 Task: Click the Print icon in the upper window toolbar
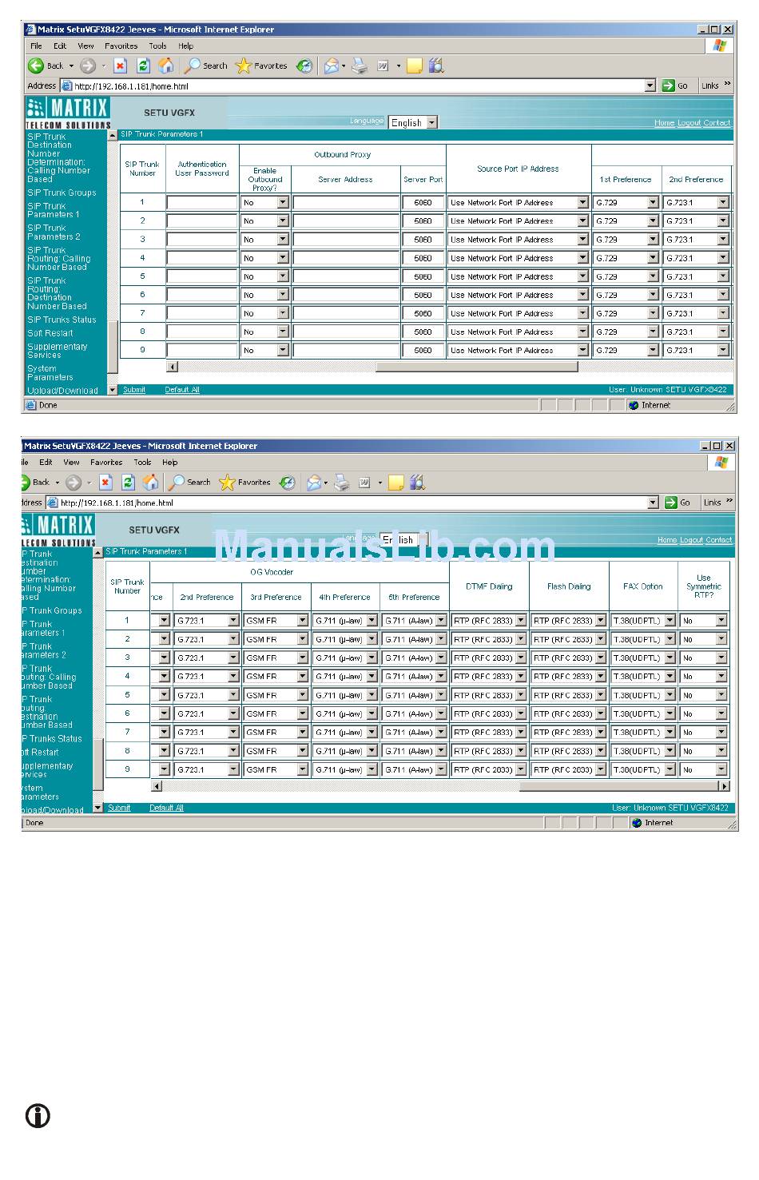(360, 66)
